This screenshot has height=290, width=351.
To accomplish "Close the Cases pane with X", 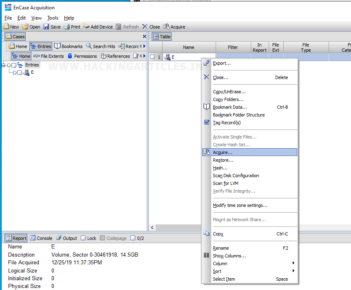I will click(144, 36).
